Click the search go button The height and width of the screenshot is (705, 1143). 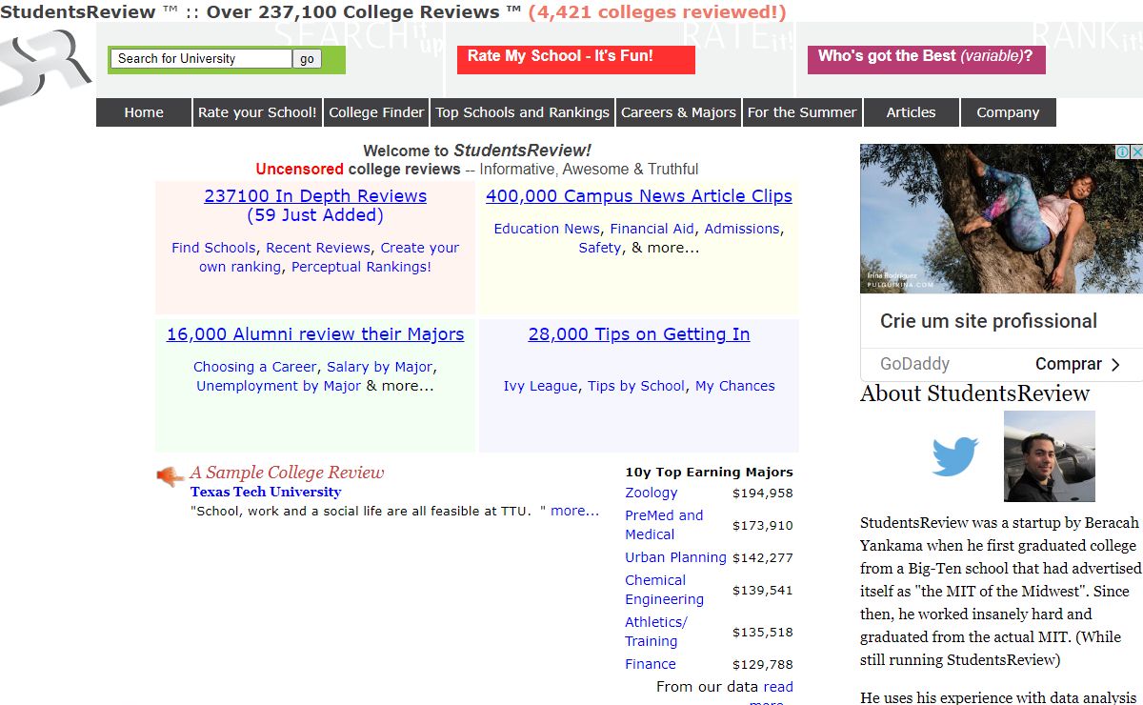tap(307, 59)
